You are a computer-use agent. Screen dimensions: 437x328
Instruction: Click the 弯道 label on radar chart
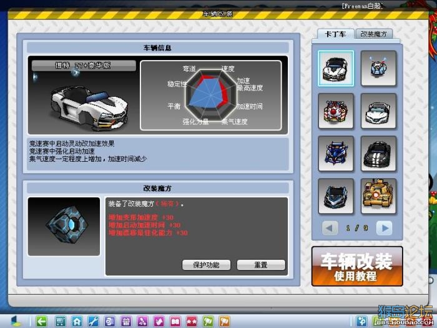click(189, 69)
